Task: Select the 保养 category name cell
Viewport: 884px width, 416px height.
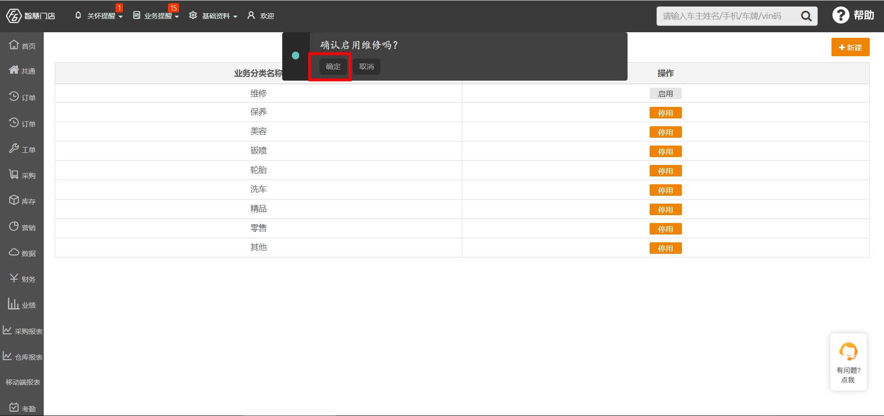Action: click(258, 112)
